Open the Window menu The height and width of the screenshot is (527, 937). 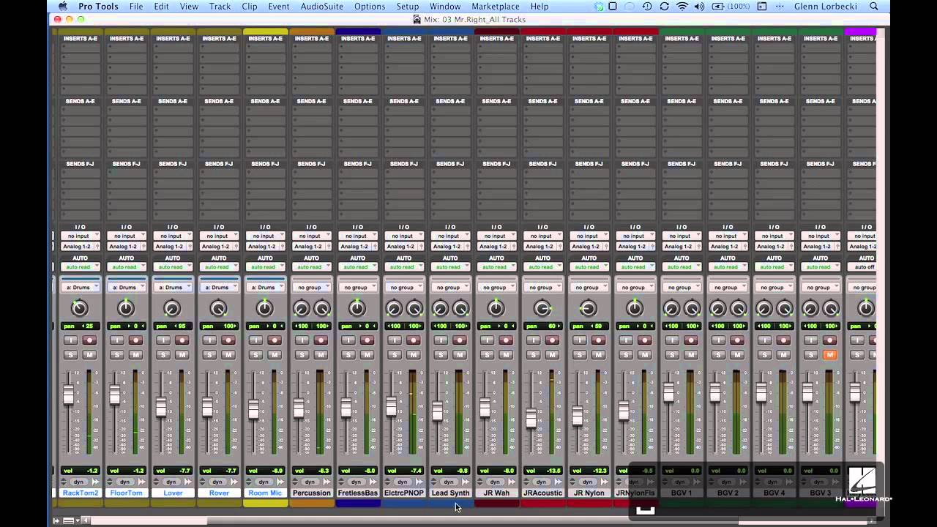click(x=445, y=7)
